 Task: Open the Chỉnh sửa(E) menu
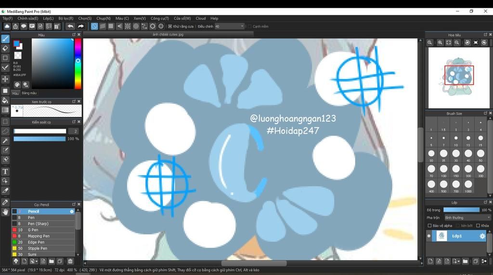tap(27, 19)
